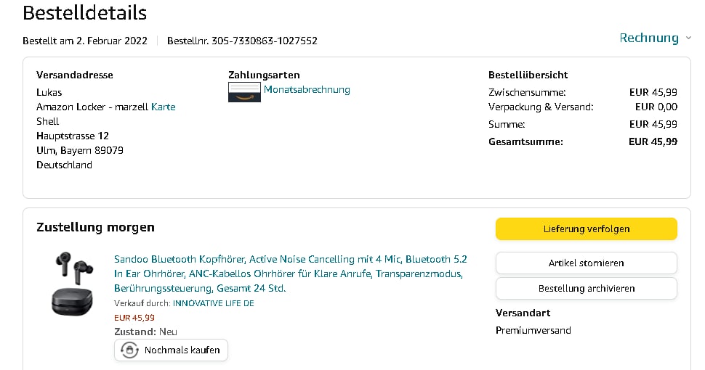
Task: Open the Karte map link
Action: [x=164, y=107]
